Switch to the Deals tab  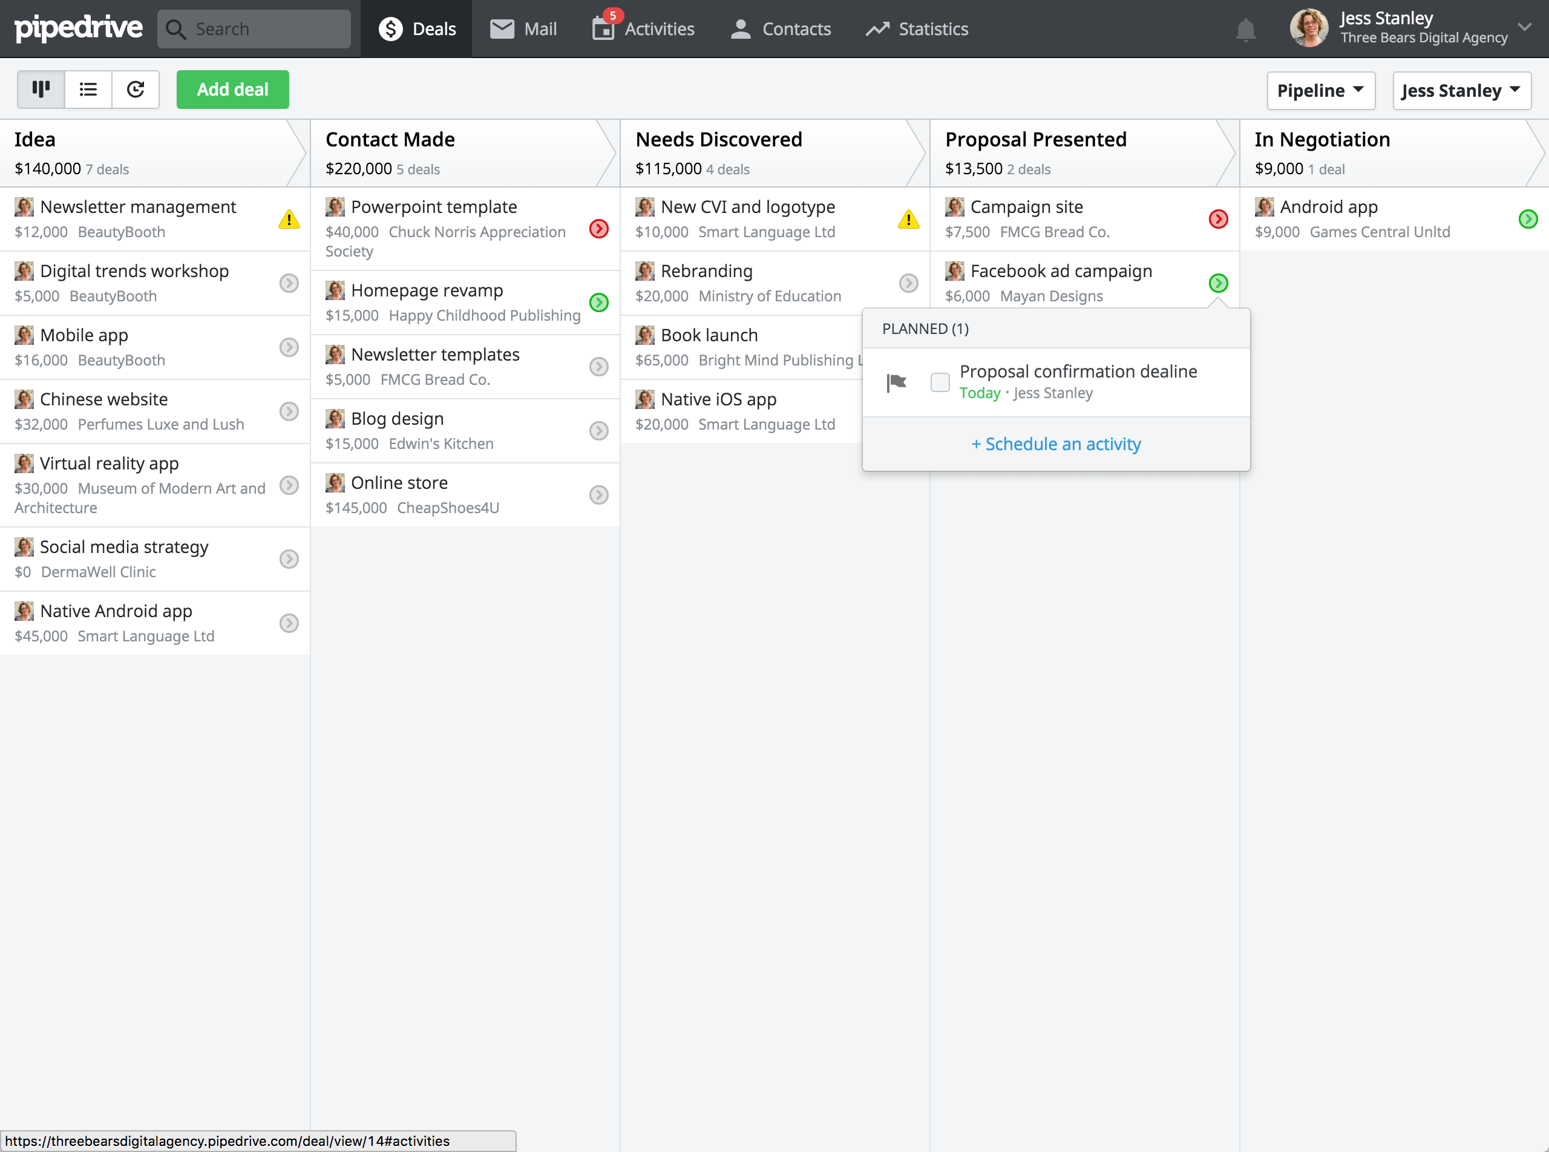416,28
